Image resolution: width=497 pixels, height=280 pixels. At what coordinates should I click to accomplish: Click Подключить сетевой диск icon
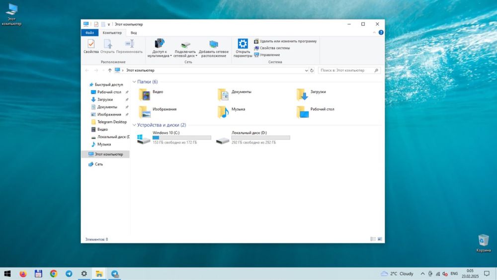coord(185,49)
